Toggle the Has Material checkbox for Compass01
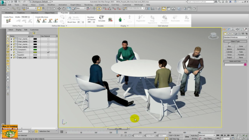The image size is (249, 140). [48, 49]
